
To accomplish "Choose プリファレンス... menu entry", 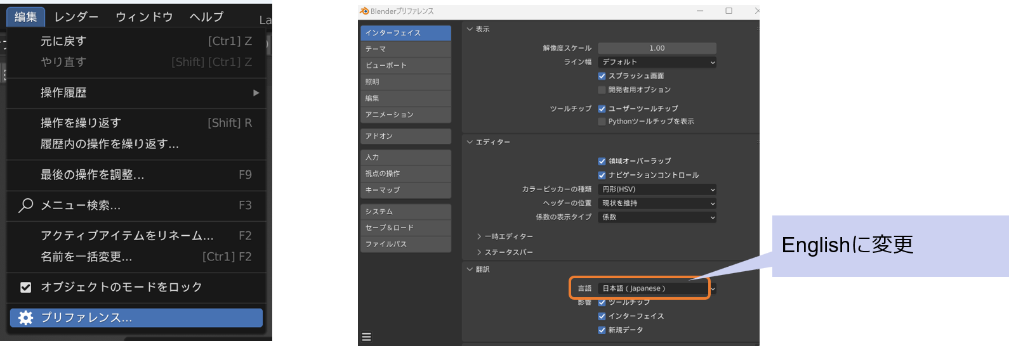I will coord(136,317).
